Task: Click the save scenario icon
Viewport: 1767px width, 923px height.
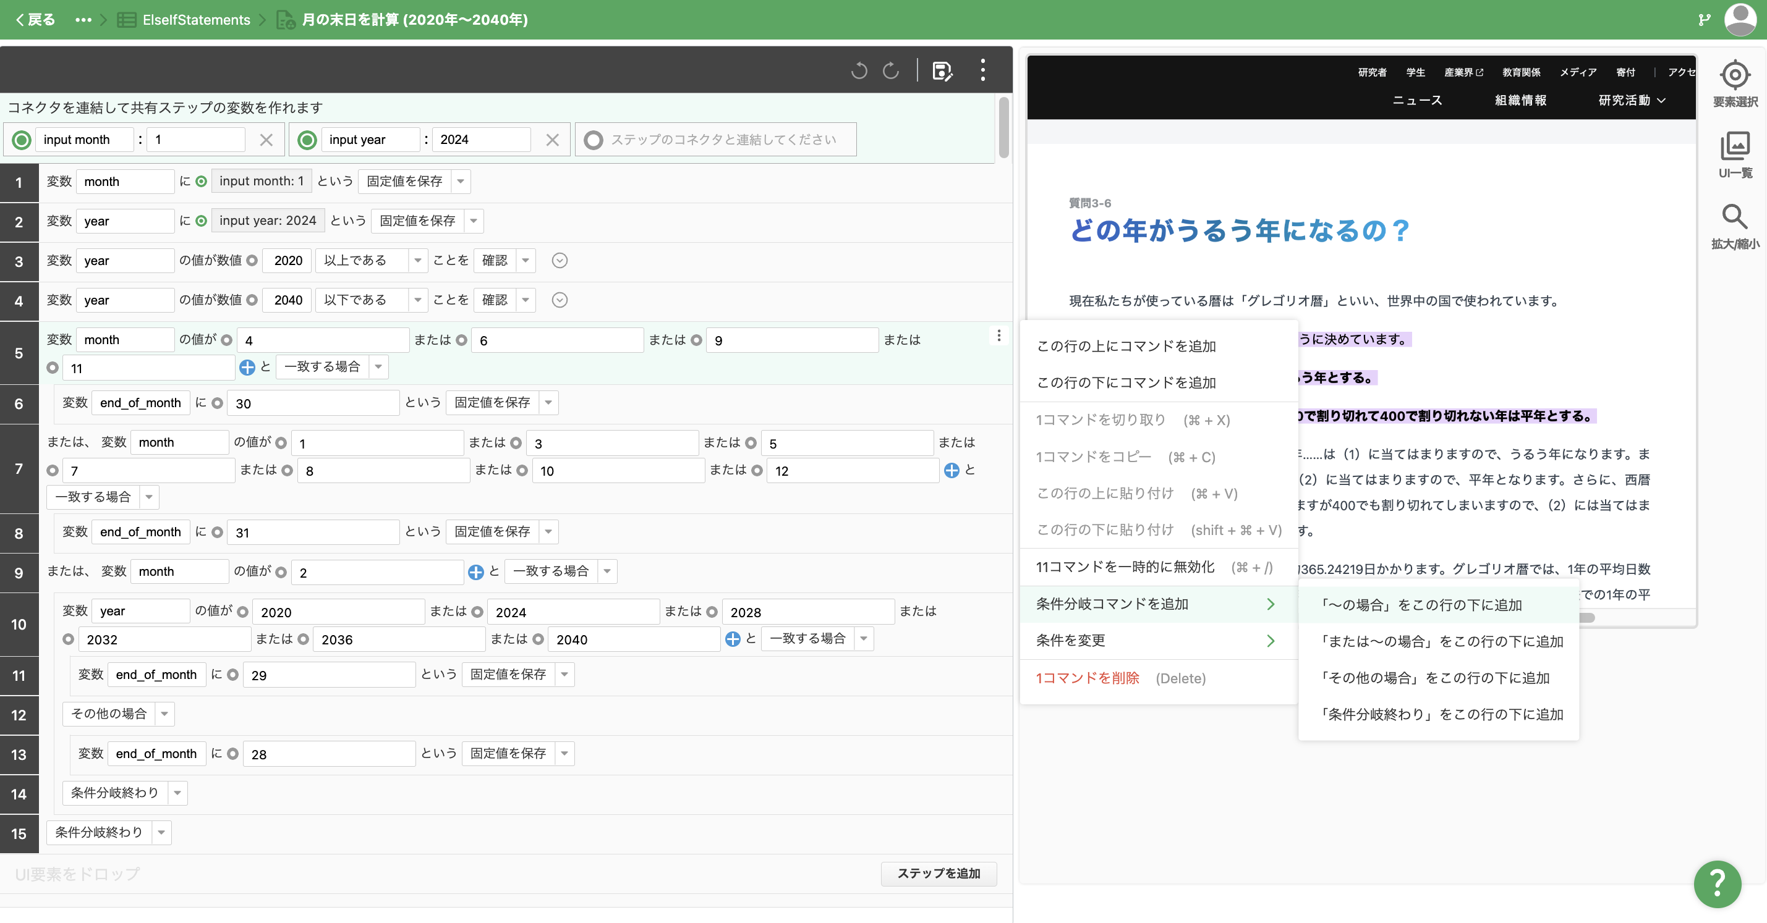Action: click(942, 70)
